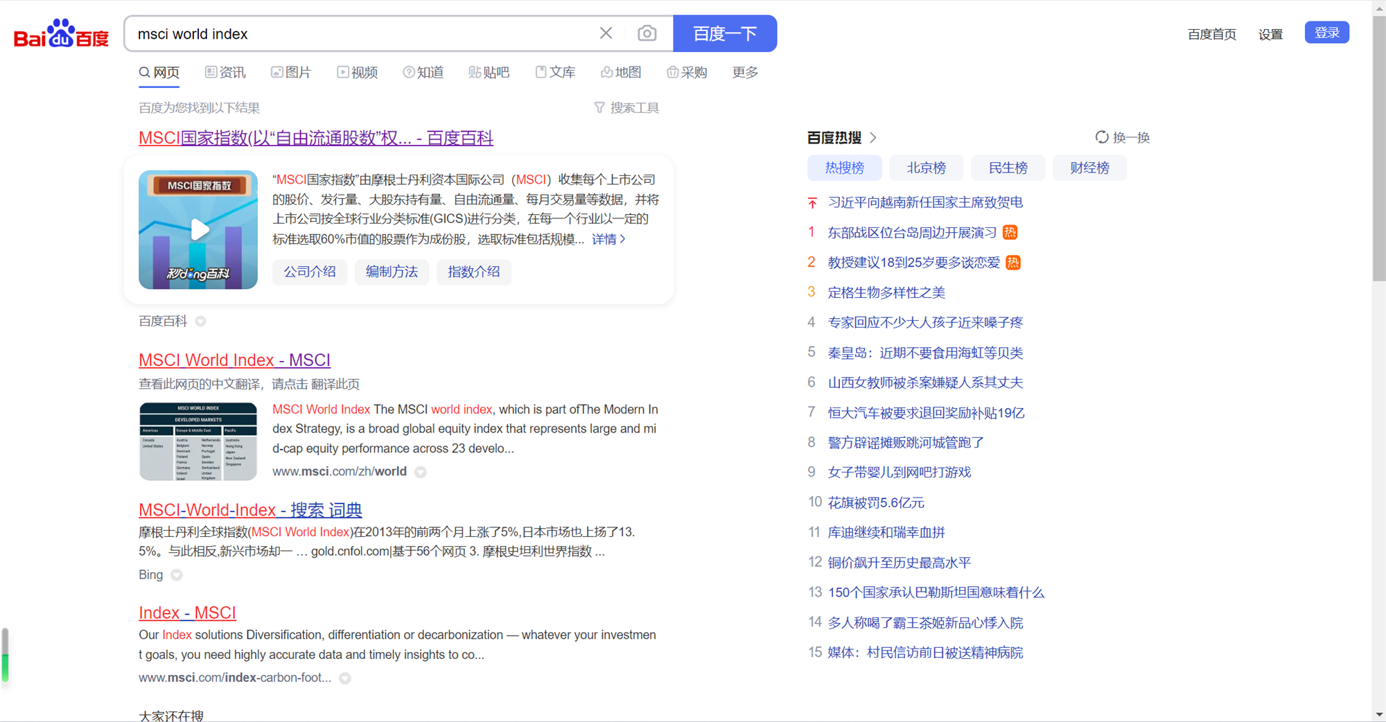The image size is (1386, 722).
Task: Click the 公司介绍 tag
Action: pos(310,272)
